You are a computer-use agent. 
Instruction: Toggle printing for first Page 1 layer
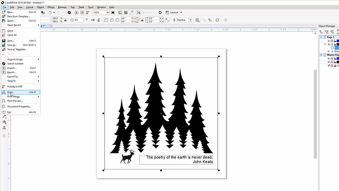(x=332, y=40)
